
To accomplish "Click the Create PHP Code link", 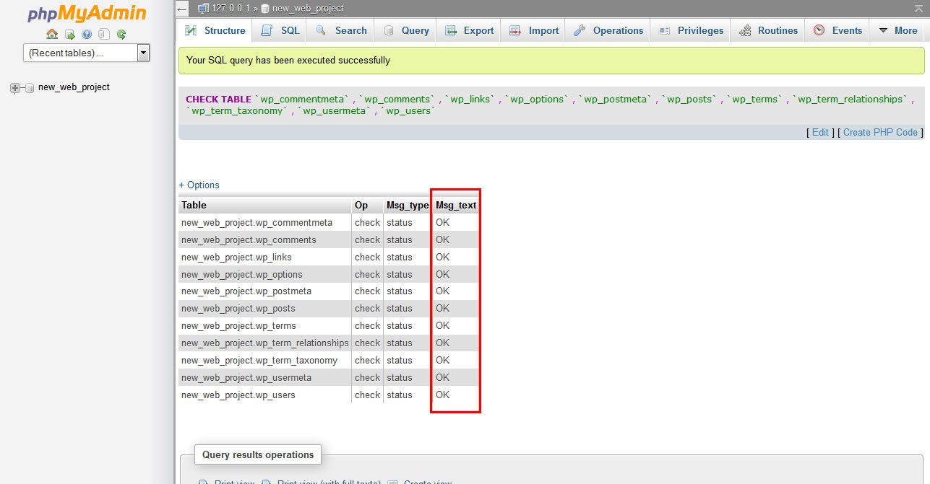I will [x=879, y=132].
